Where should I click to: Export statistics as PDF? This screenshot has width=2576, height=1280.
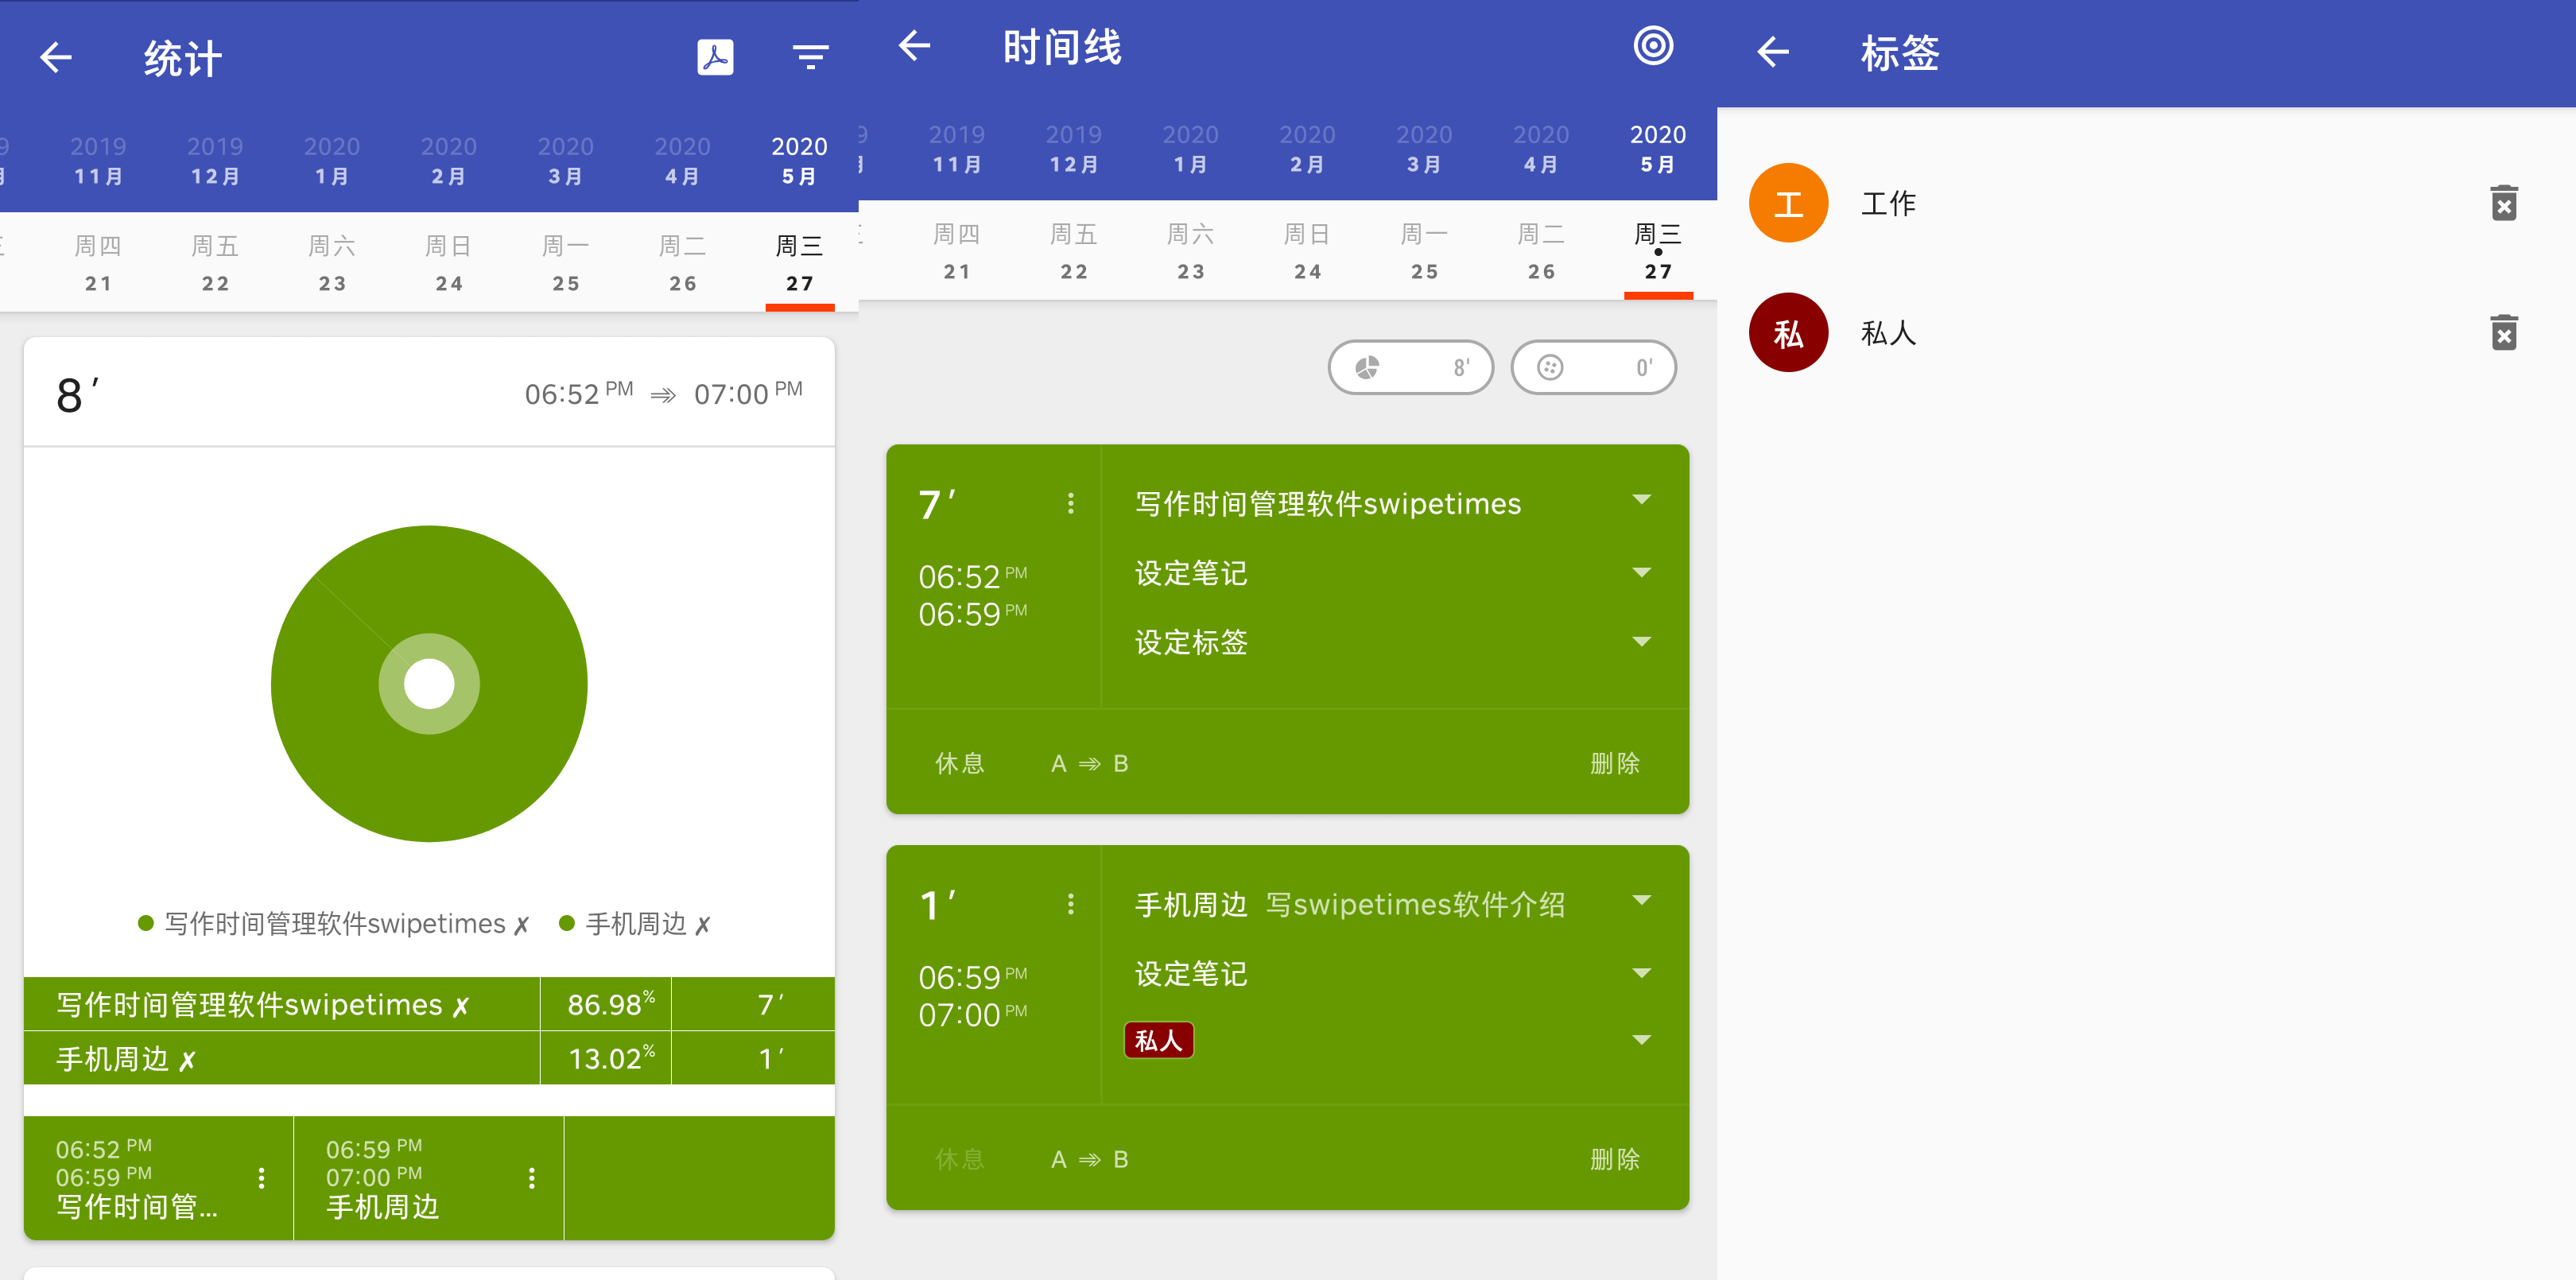click(x=715, y=57)
